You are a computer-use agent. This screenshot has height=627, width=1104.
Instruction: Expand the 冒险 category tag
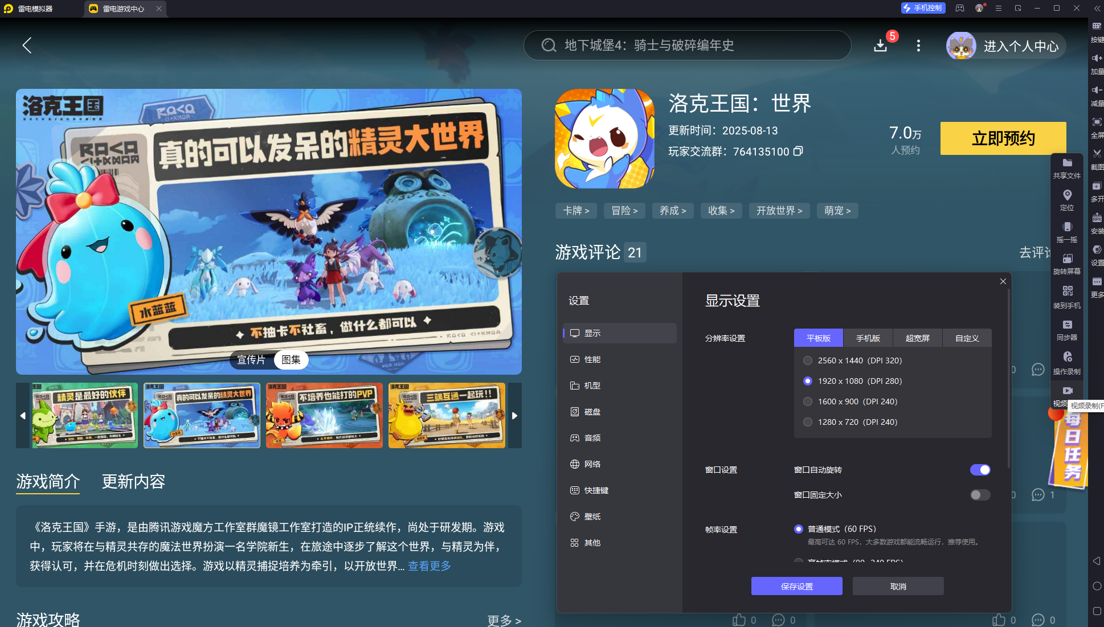(x=624, y=211)
